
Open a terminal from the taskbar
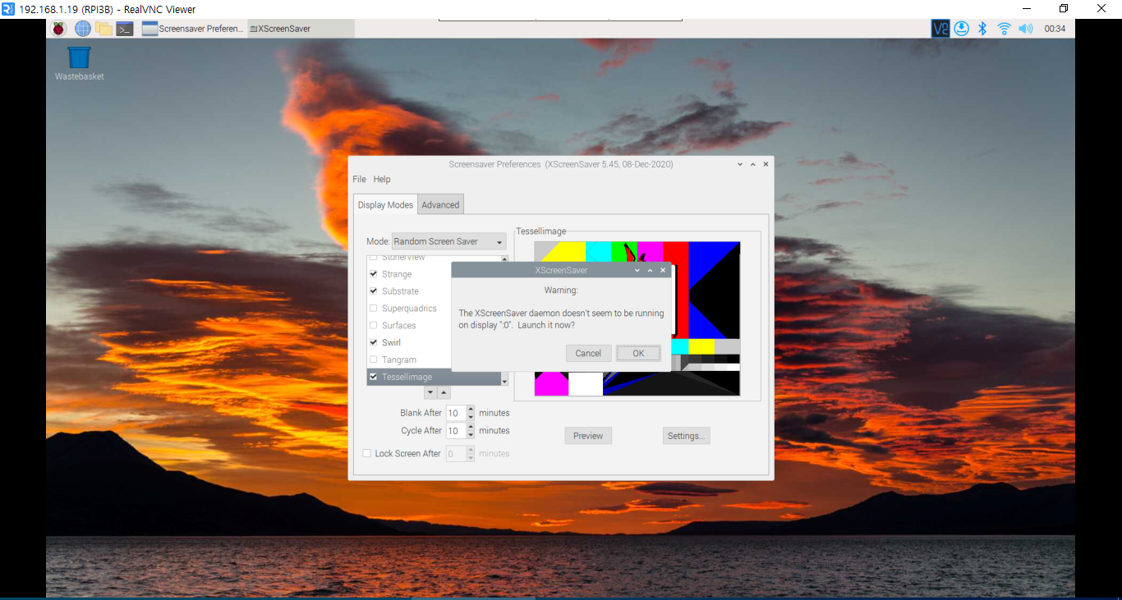[124, 28]
